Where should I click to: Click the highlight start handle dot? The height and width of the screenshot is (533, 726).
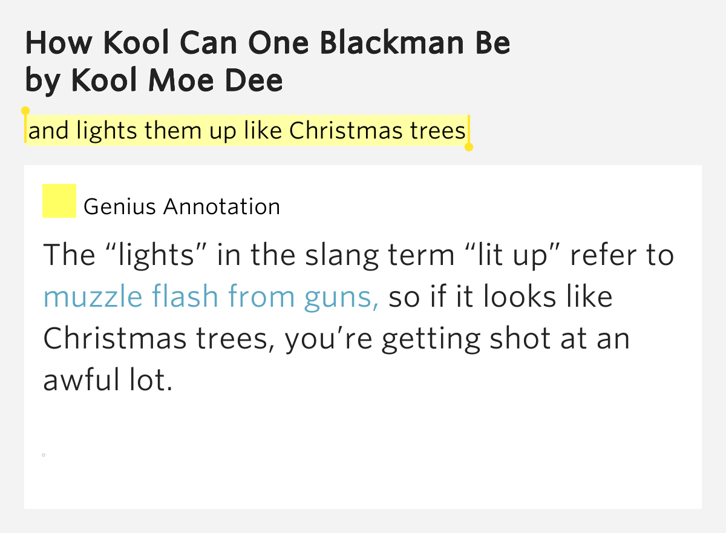25,111
